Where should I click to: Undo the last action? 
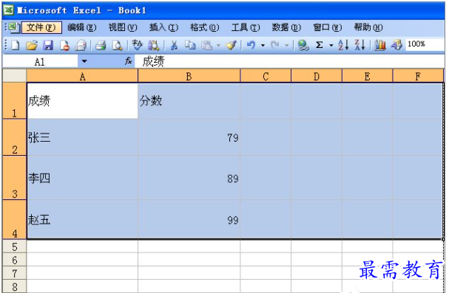[x=251, y=45]
